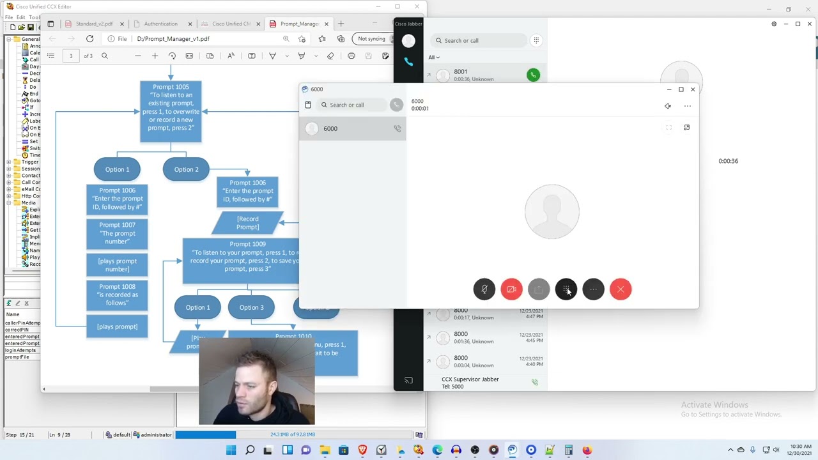Expand the All call filter dropdown

tap(434, 57)
